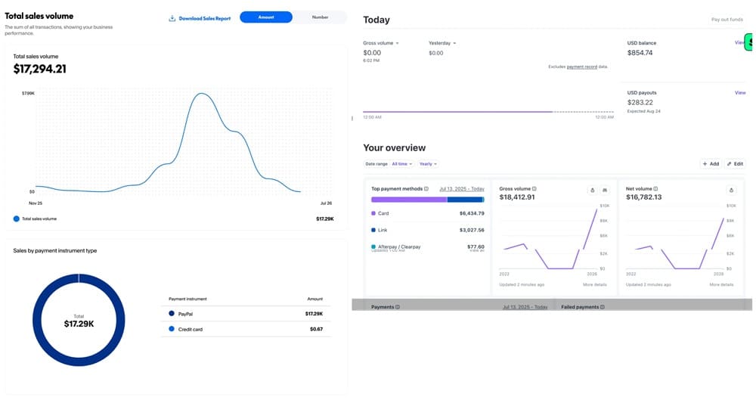Open More details under Gross volume chart
This screenshot has height=400, width=756.
[594, 284]
